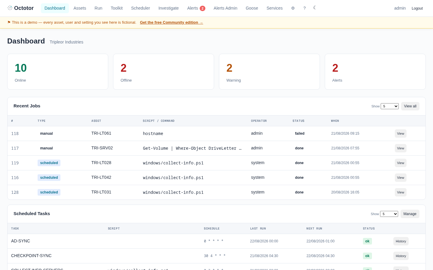Open History for CHECKPOINT-SYNC task

tap(401, 256)
